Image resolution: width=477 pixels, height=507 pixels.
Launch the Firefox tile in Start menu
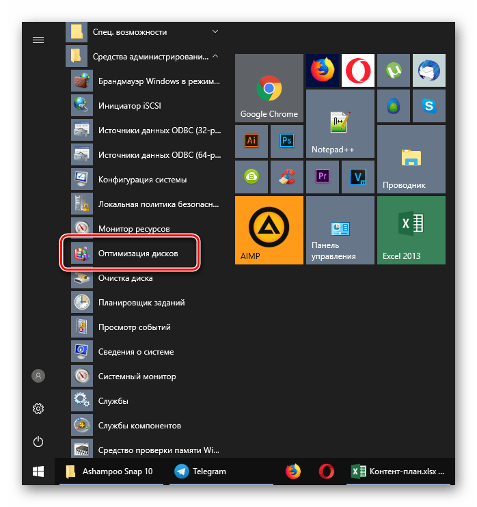pyautogui.click(x=323, y=70)
